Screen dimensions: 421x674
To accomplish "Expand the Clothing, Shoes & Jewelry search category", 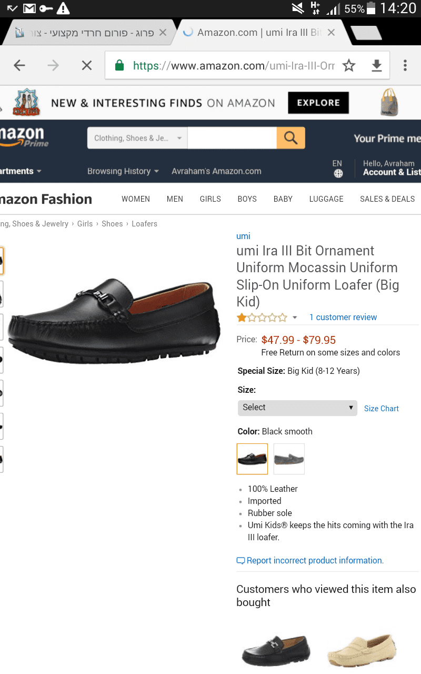I will [137, 138].
